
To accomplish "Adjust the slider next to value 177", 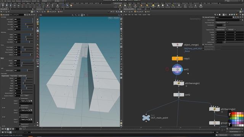I will point(27,78).
